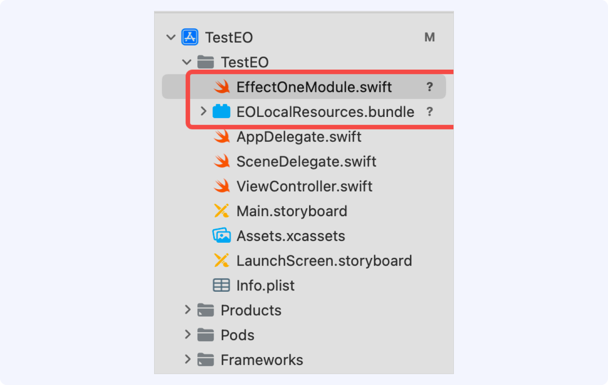Expand the Frameworks folder chevron

[x=188, y=360]
